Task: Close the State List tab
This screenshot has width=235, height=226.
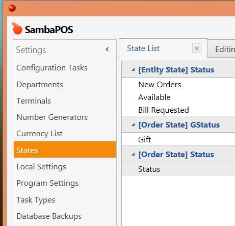Action: pyautogui.click(x=197, y=48)
